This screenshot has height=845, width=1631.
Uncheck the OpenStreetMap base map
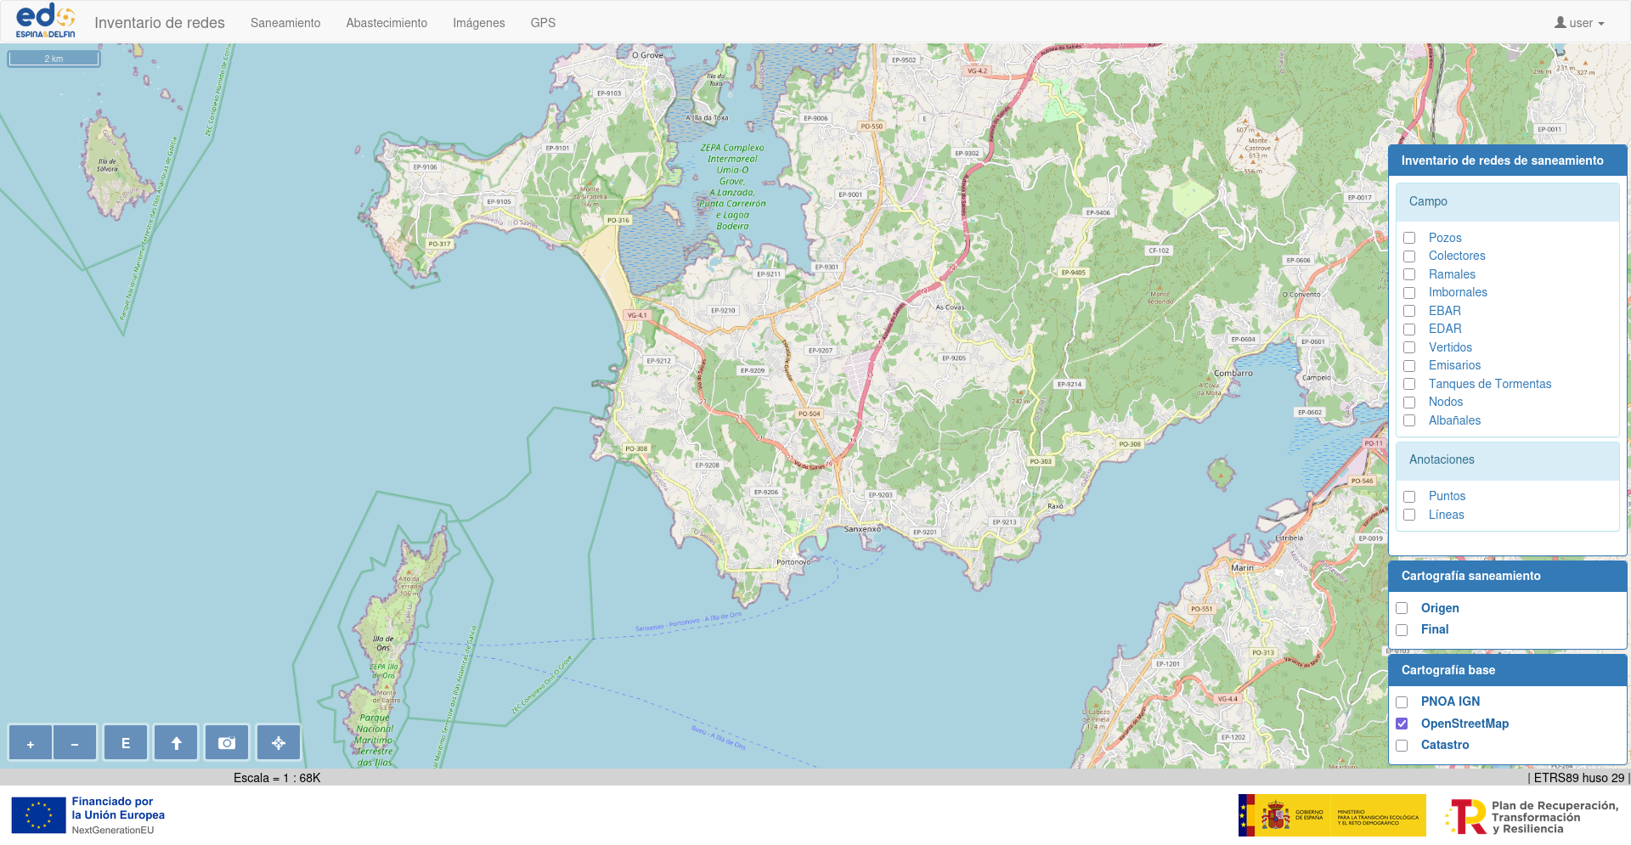(1402, 724)
